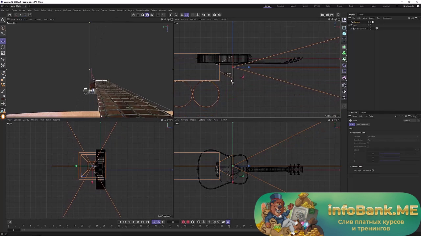
Task: Open Redshift menu in Top viewport
Action: (224, 19)
